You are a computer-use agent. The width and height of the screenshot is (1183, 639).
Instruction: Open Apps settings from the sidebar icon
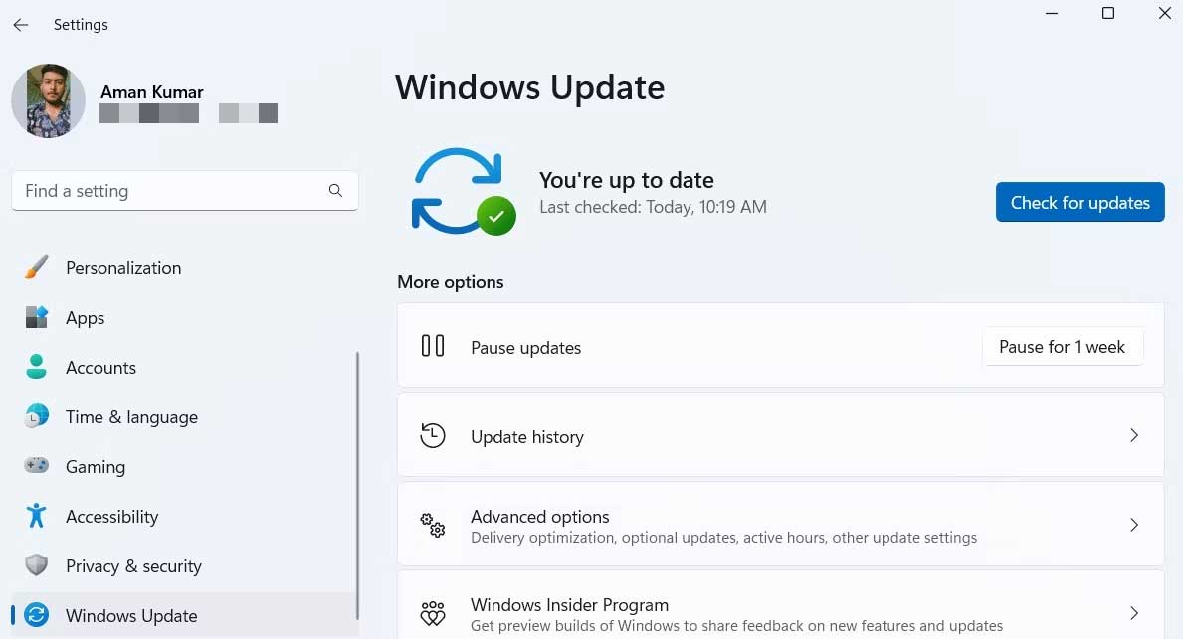[37, 317]
